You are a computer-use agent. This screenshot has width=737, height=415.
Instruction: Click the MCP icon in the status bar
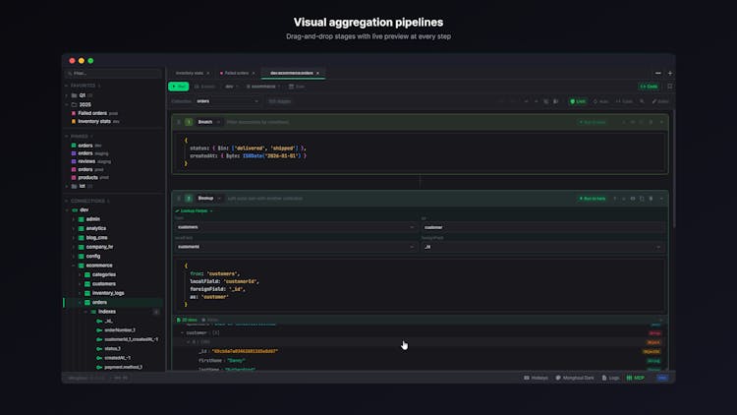(x=636, y=378)
